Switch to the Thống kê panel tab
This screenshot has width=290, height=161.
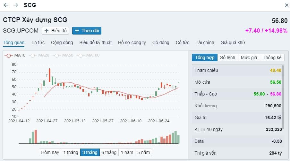(272, 57)
